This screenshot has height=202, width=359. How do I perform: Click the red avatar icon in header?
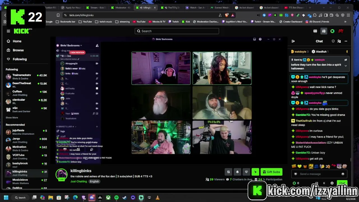pyautogui.click(x=341, y=31)
